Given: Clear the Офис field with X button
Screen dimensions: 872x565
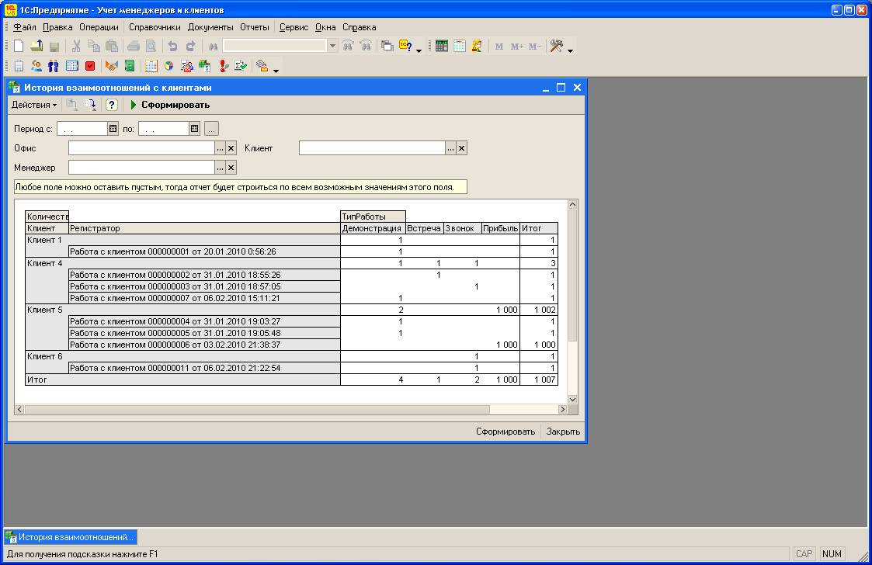Looking at the screenshot, I should pyautogui.click(x=231, y=148).
